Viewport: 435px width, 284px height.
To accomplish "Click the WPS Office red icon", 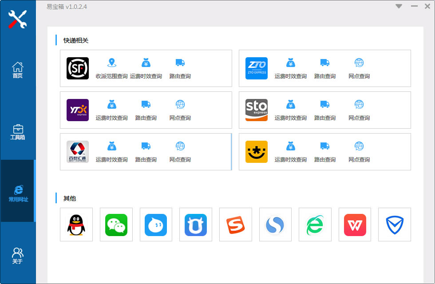I will 355,225.
